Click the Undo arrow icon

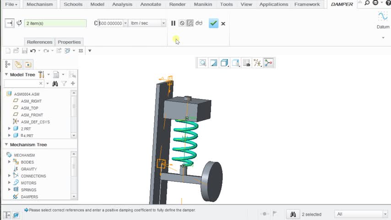[x=33, y=51]
